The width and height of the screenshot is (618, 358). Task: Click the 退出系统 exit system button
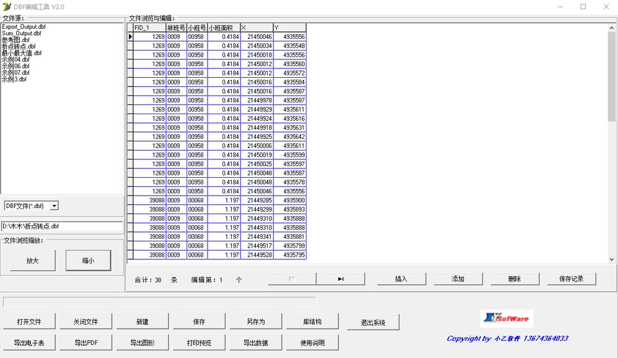pyautogui.click(x=373, y=322)
